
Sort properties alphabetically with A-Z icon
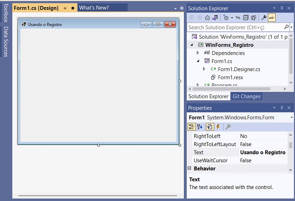[x=200, y=127]
